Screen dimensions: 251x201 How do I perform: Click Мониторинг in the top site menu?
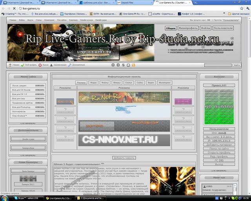coord(49,20)
